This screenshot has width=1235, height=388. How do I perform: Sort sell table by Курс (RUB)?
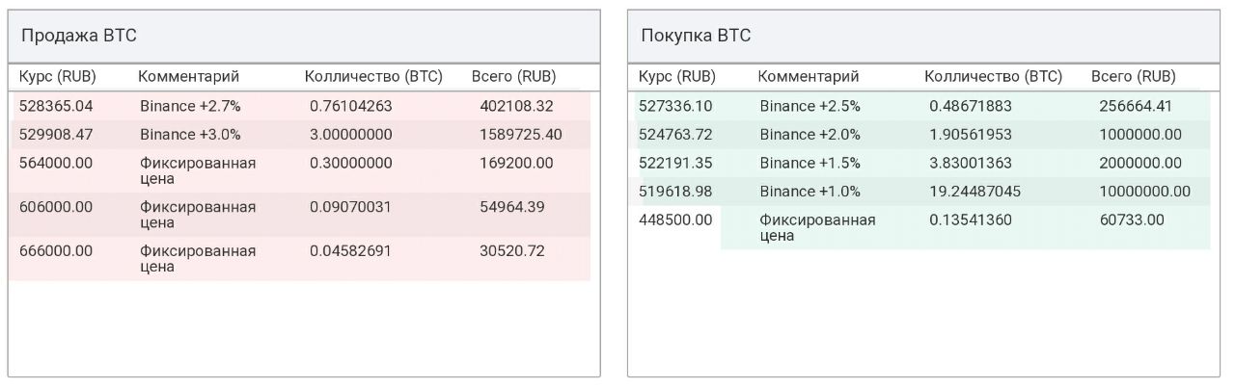tap(58, 76)
